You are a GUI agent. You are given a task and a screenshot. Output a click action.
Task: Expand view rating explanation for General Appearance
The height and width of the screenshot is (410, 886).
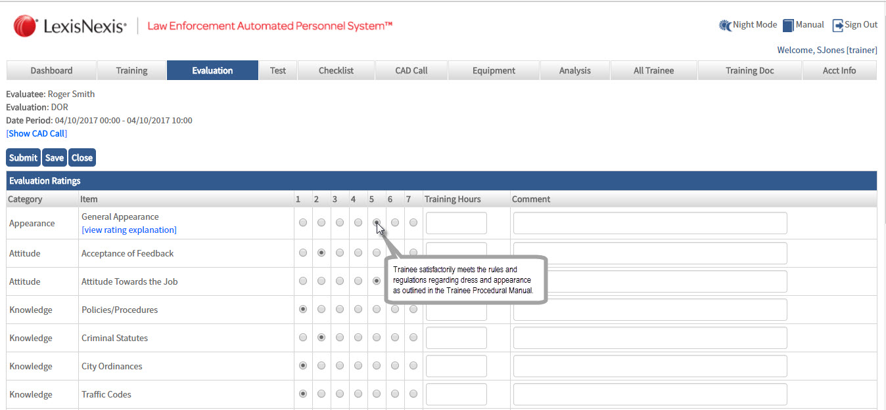129,230
